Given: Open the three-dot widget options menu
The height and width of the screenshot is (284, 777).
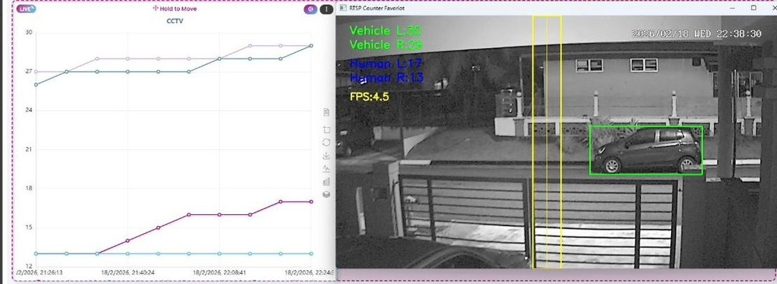Looking at the screenshot, I should (326, 10).
